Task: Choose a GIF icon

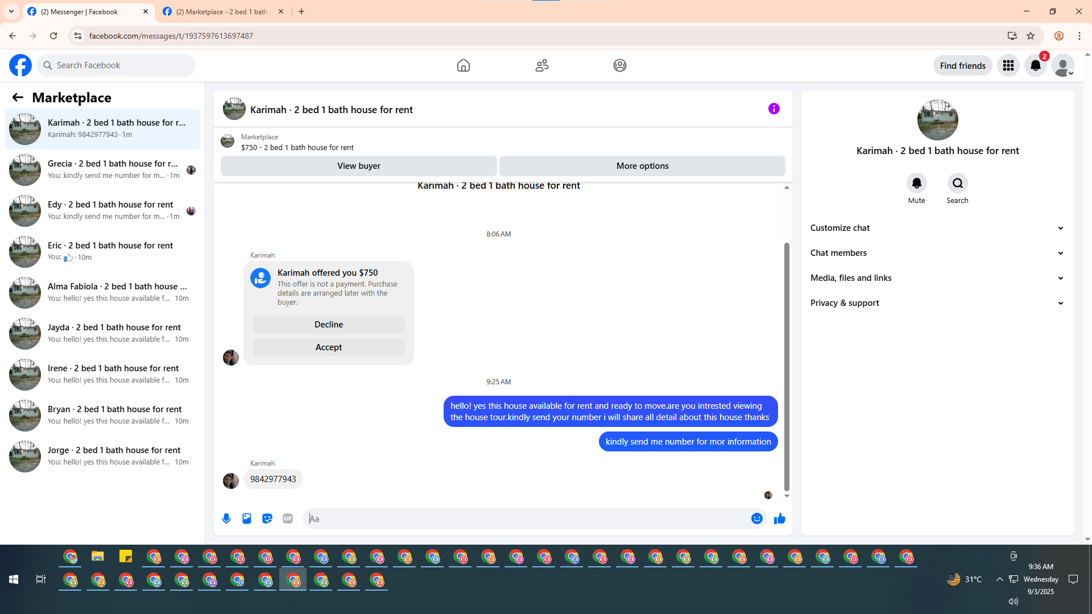Action: (288, 518)
